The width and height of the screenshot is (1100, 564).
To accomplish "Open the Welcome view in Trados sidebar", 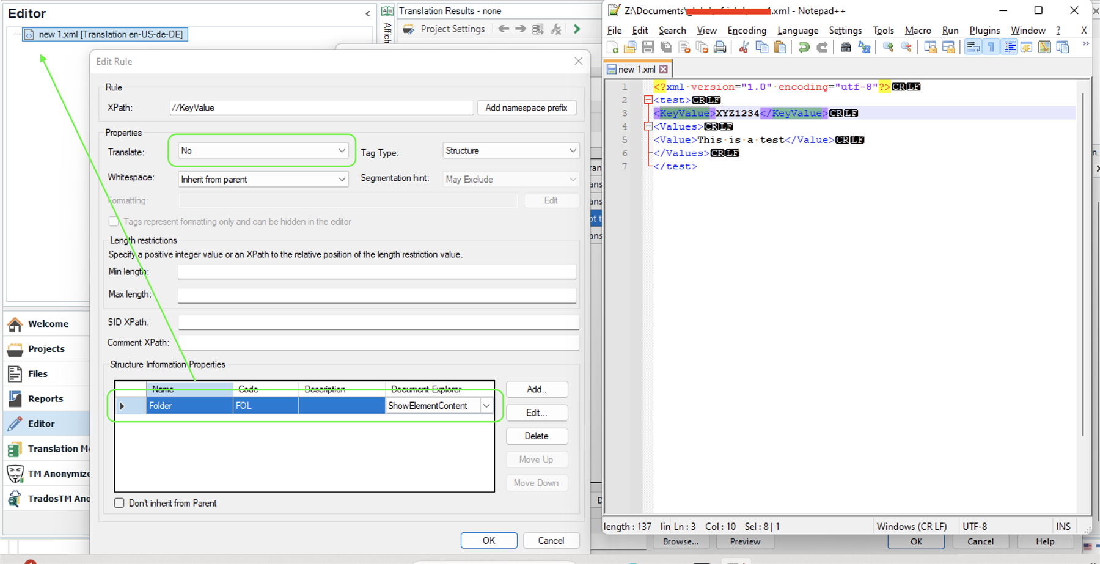I will [48, 324].
